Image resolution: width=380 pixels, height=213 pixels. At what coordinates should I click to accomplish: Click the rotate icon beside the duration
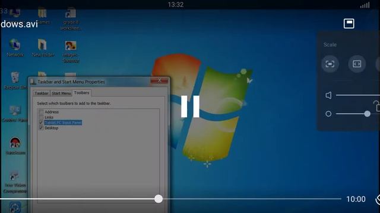pos(378,199)
